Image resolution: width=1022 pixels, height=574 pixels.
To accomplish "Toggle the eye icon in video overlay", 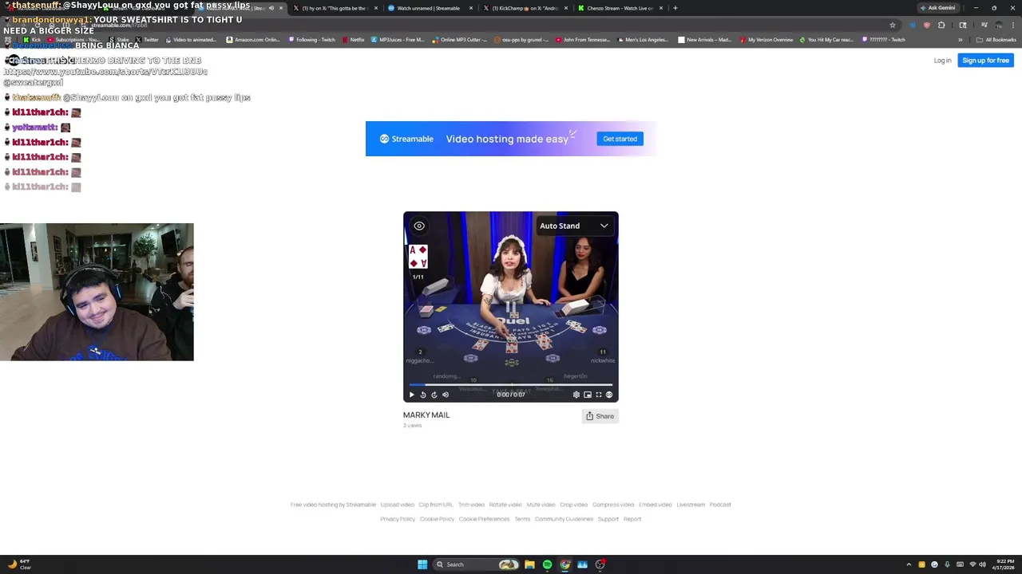I will 419,226.
